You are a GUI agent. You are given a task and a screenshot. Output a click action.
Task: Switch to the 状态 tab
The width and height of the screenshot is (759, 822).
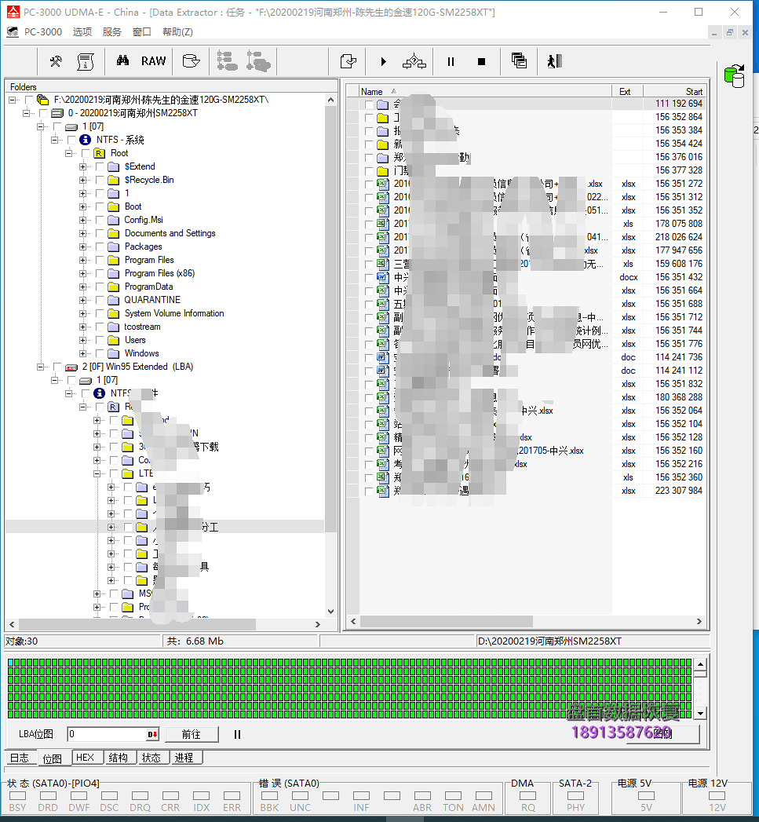click(x=151, y=758)
